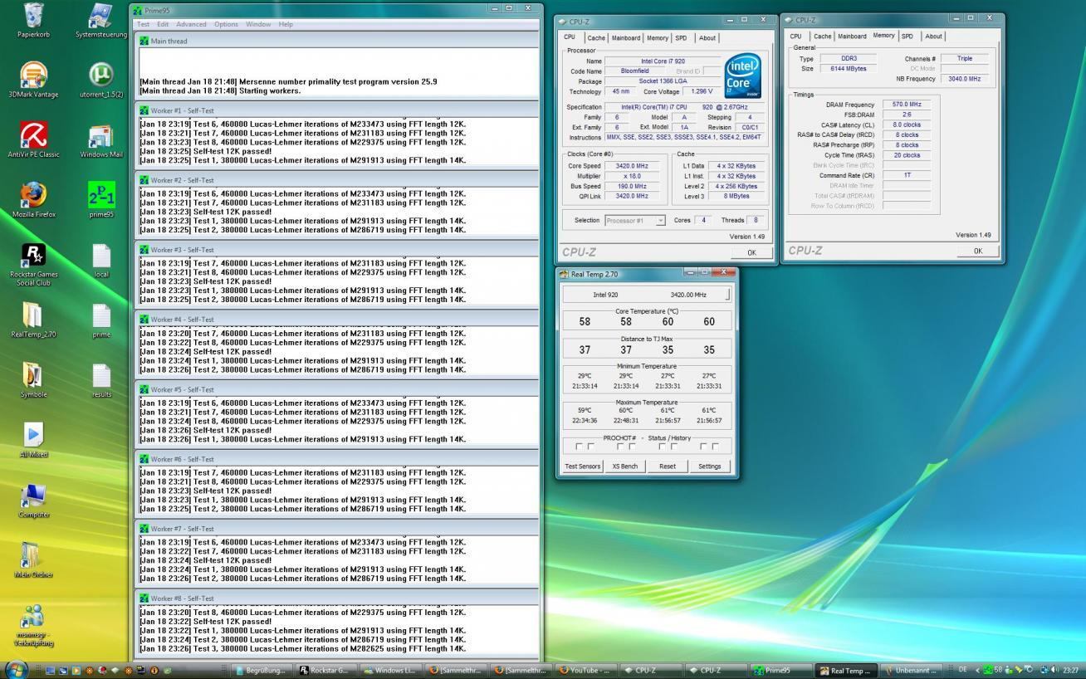Click the Prime95 title bar app icon
Viewport: 1086px width, 679px height.
tap(138, 10)
